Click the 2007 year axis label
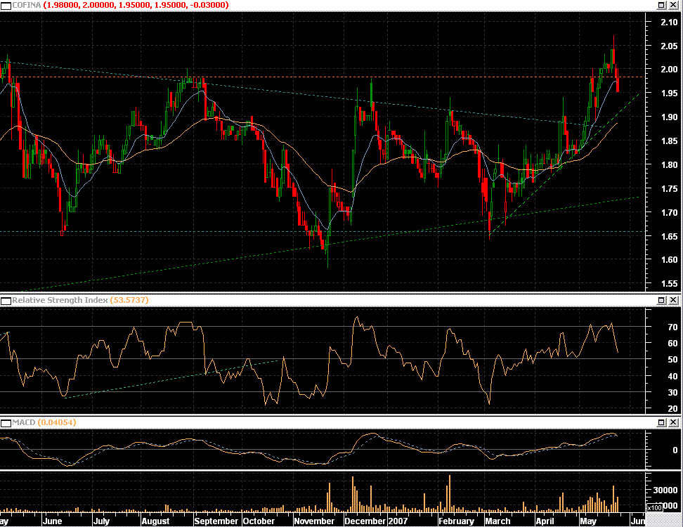This screenshot has width=683, height=527. pyautogui.click(x=398, y=521)
